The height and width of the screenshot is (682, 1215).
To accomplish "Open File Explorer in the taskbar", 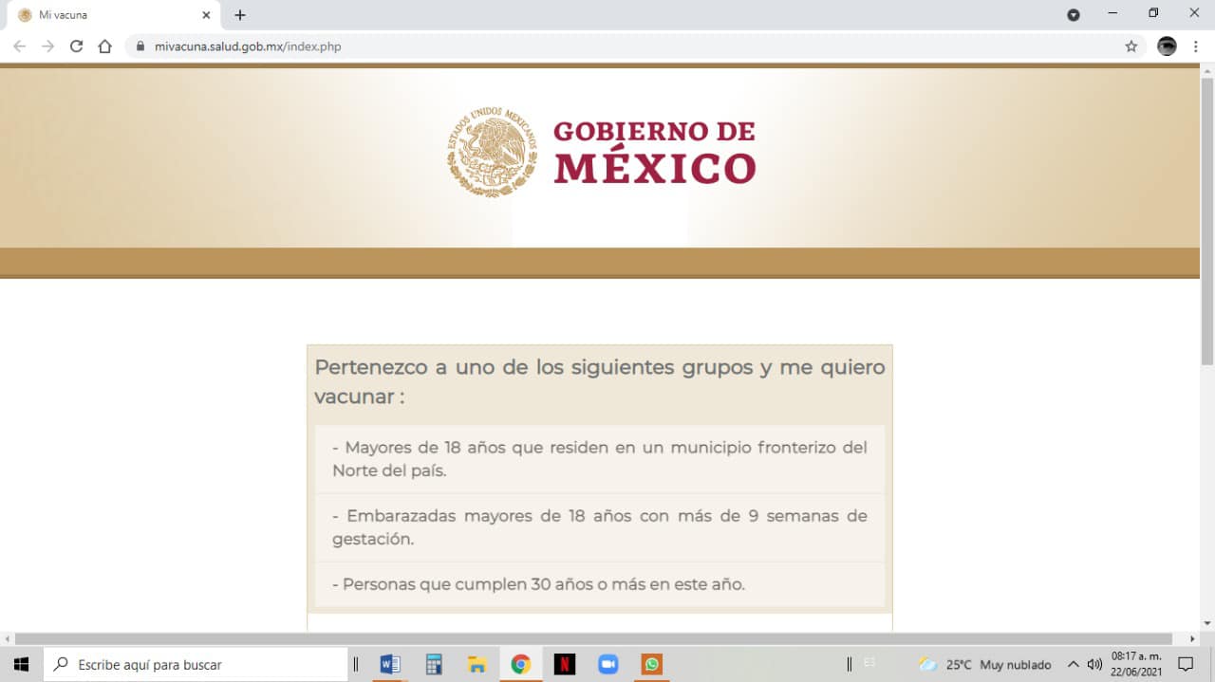I will 477,664.
